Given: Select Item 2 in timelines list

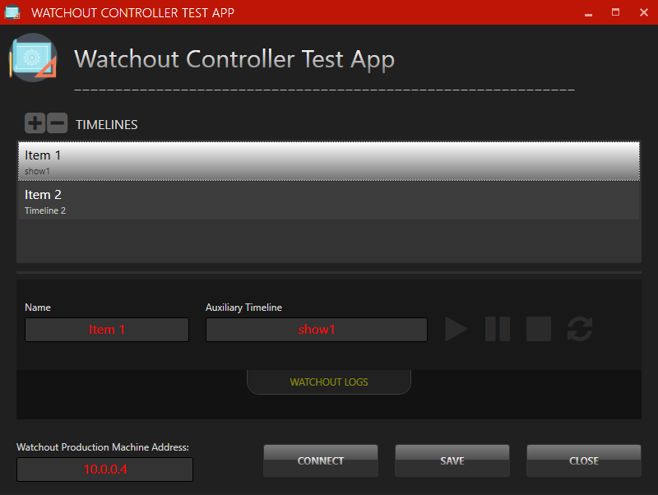Looking at the screenshot, I should tap(329, 201).
